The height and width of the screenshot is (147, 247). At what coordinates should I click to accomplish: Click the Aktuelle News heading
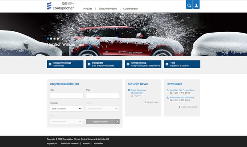click(x=137, y=84)
